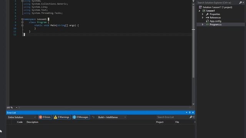Click the editor vertical scrollbar thumb
Image resolution: width=246 pixels, height=138 pixels.
pyautogui.click(x=193, y=41)
